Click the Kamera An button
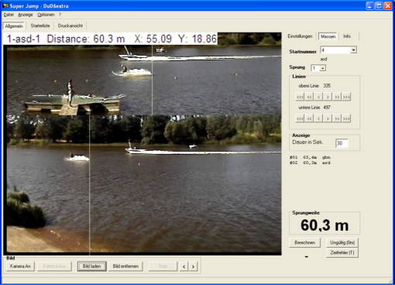The width and height of the screenshot is (395, 285). [x=20, y=266]
